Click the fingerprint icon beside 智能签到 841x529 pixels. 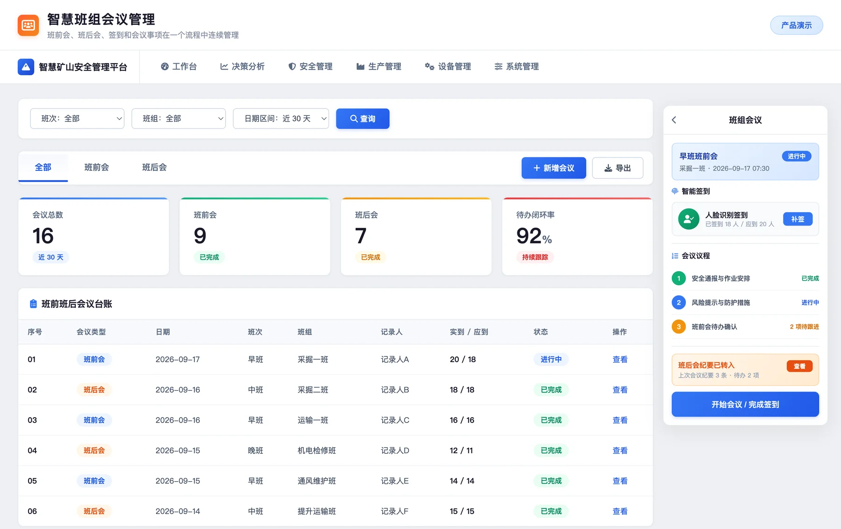coord(675,191)
